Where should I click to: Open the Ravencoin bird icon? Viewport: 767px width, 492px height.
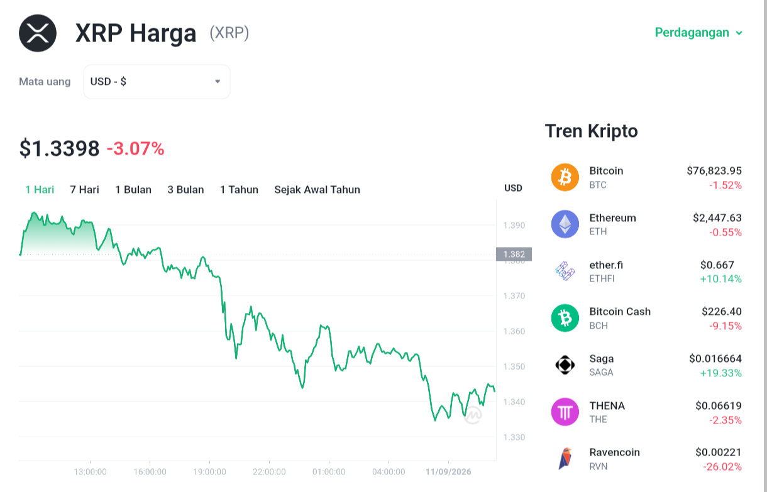[x=565, y=459]
